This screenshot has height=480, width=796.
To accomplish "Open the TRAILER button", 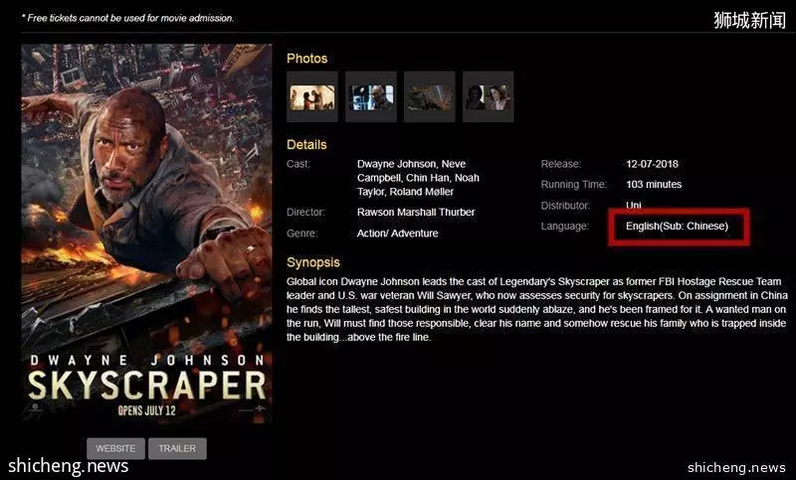I will click(177, 448).
